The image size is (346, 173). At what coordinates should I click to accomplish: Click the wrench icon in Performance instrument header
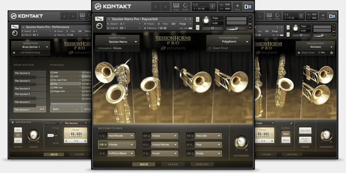point(14,27)
